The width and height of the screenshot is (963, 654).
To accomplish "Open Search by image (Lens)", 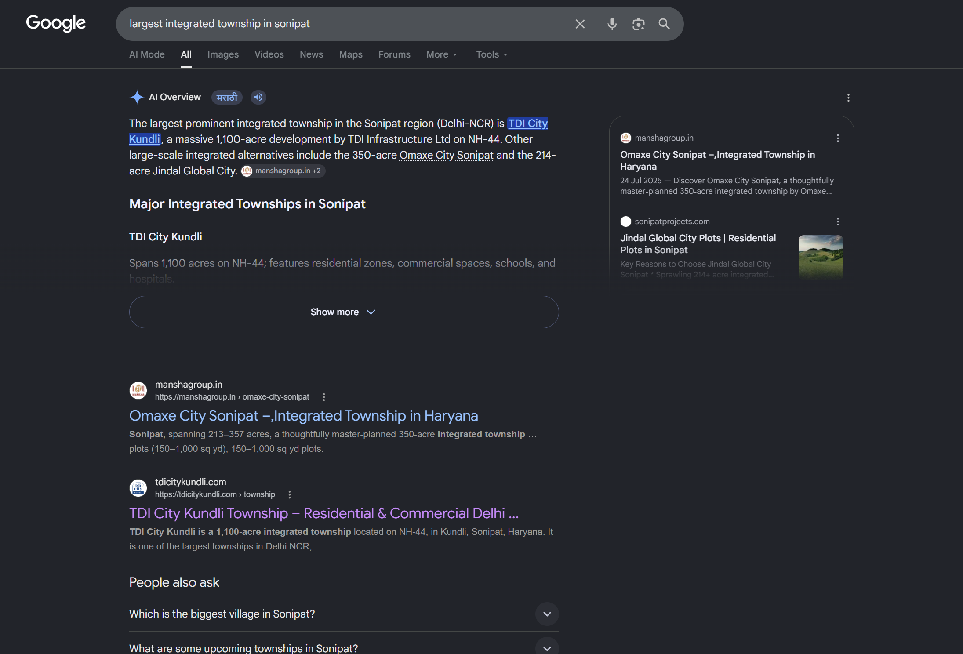I will point(638,24).
